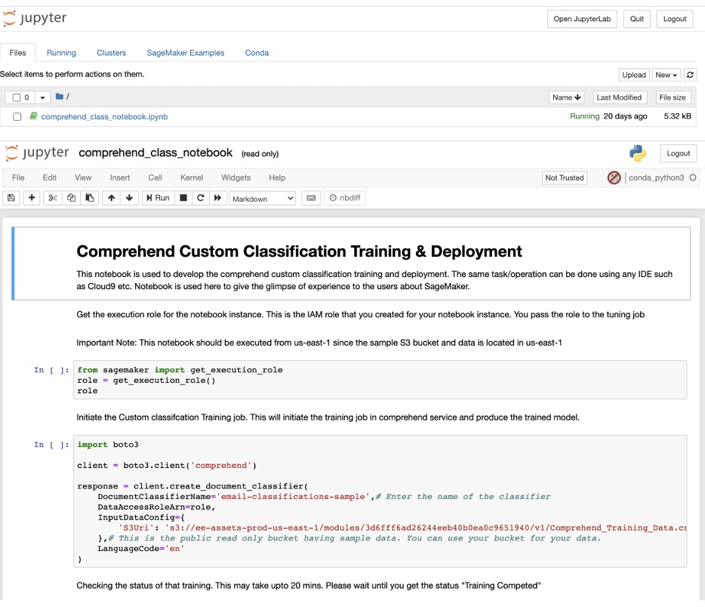
Task: Insert a cell below with plus icon
Action: point(32,198)
